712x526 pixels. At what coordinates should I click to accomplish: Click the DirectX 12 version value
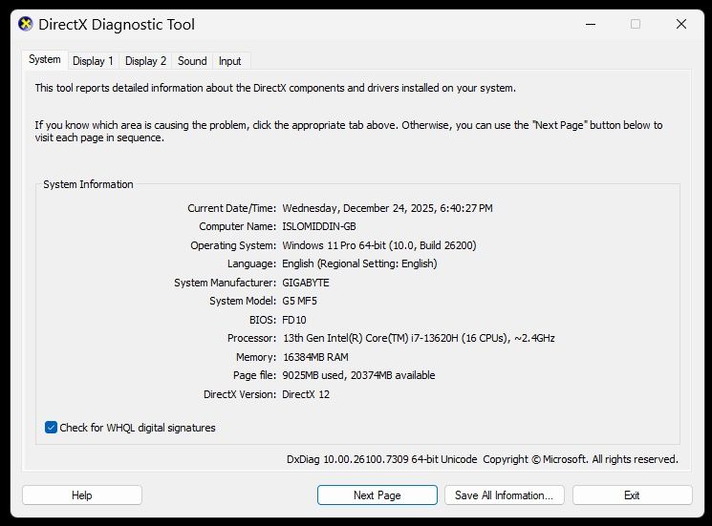(x=306, y=394)
